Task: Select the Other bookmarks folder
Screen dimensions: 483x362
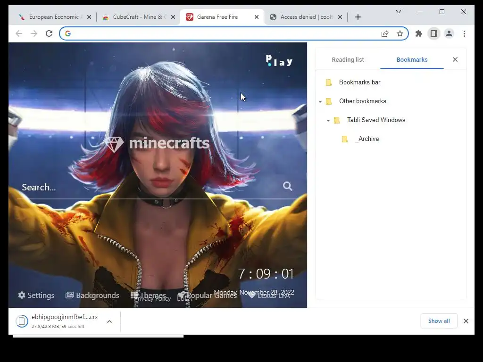Action: point(363,101)
